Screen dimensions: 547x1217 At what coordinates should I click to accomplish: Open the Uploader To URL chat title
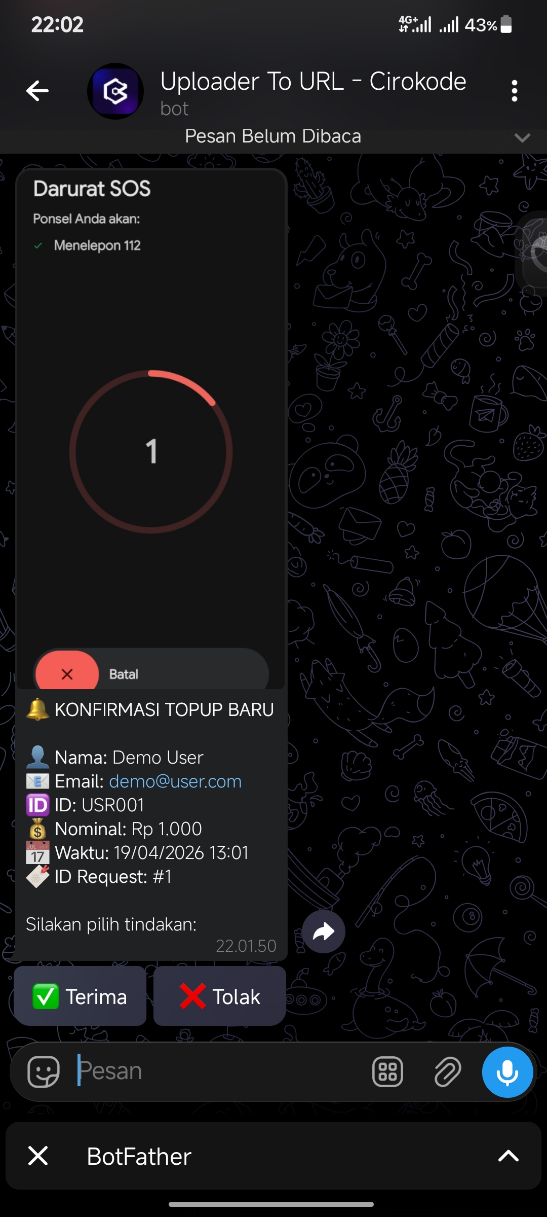click(x=313, y=82)
